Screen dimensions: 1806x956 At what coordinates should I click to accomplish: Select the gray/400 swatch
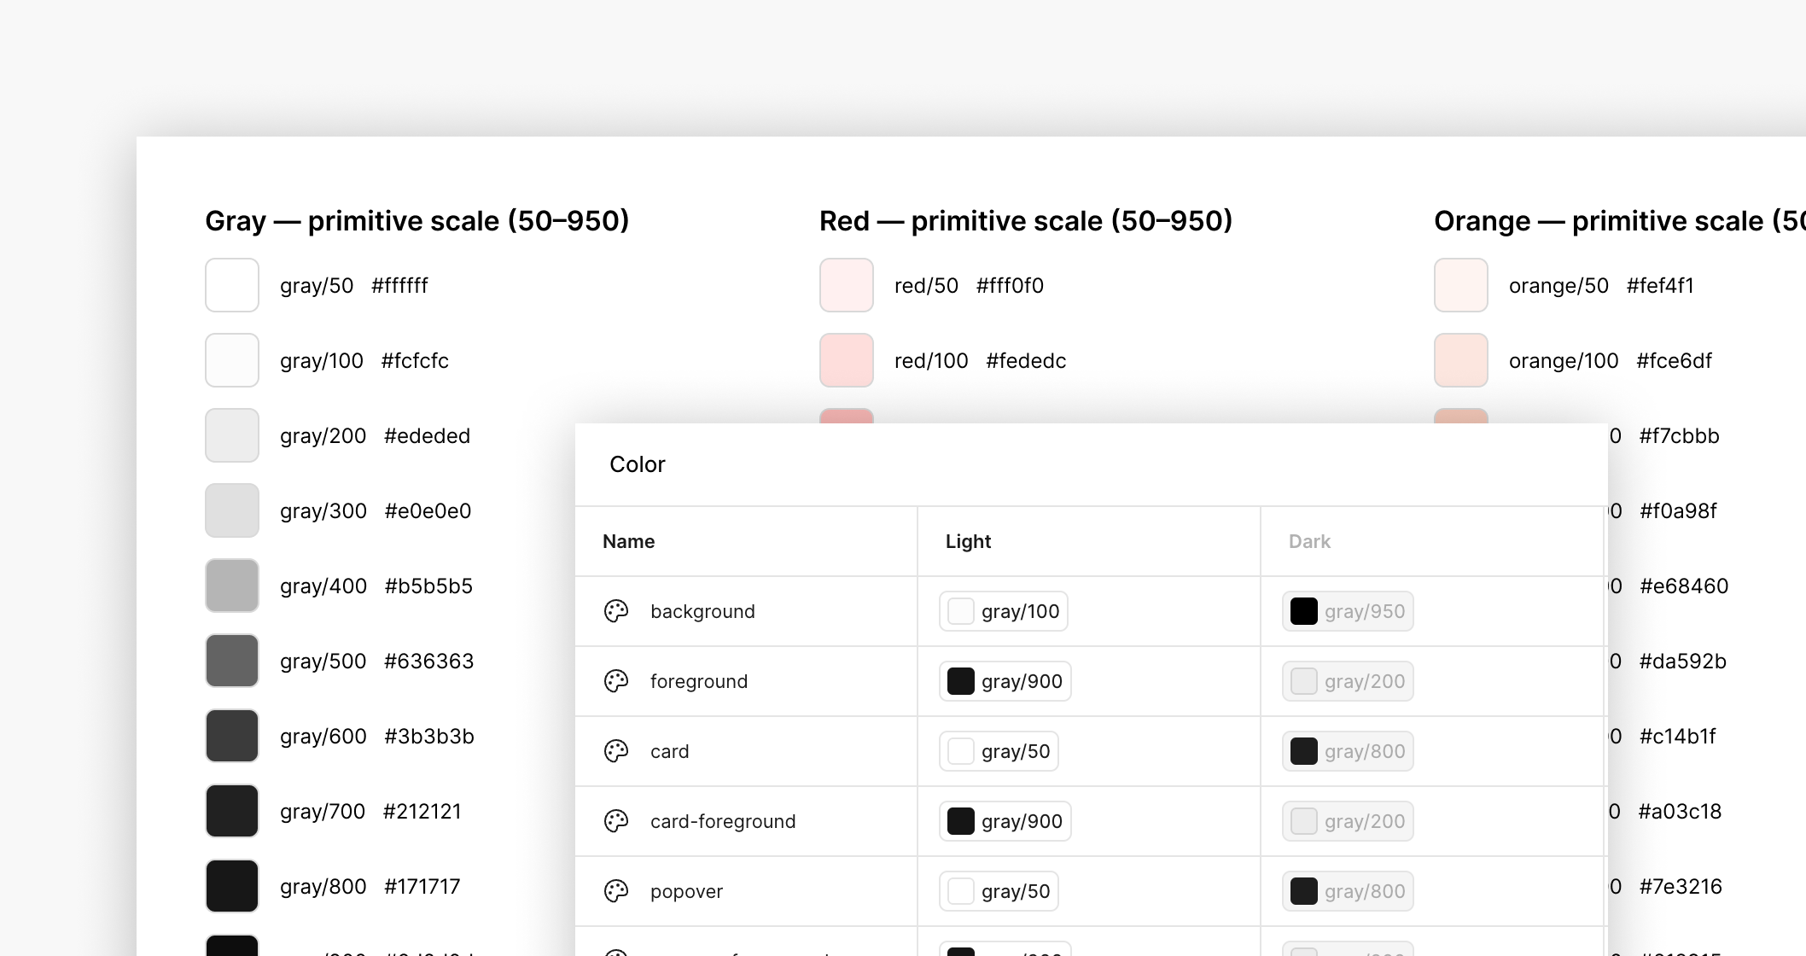pyautogui.click(x=232, y=586)
